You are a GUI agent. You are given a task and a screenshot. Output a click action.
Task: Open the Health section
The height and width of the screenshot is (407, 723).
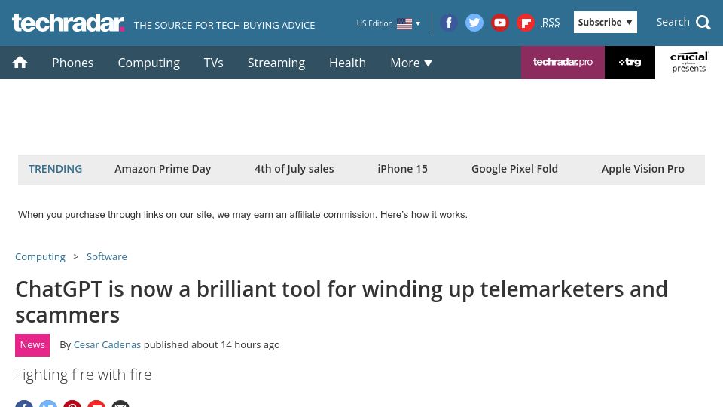(347, 63)
